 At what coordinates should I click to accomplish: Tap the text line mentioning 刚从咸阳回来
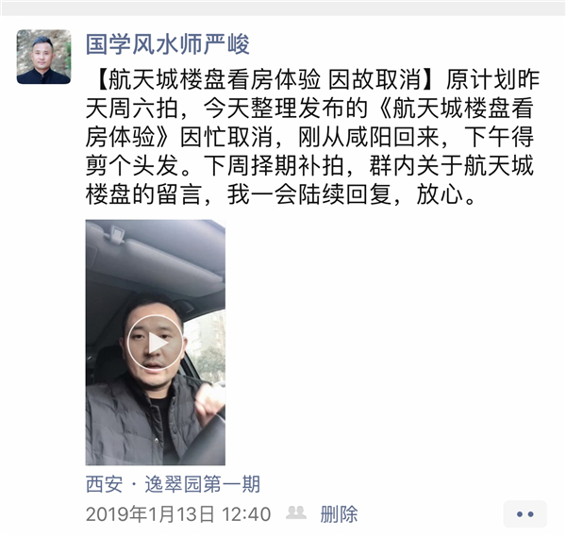coord(309,137)
